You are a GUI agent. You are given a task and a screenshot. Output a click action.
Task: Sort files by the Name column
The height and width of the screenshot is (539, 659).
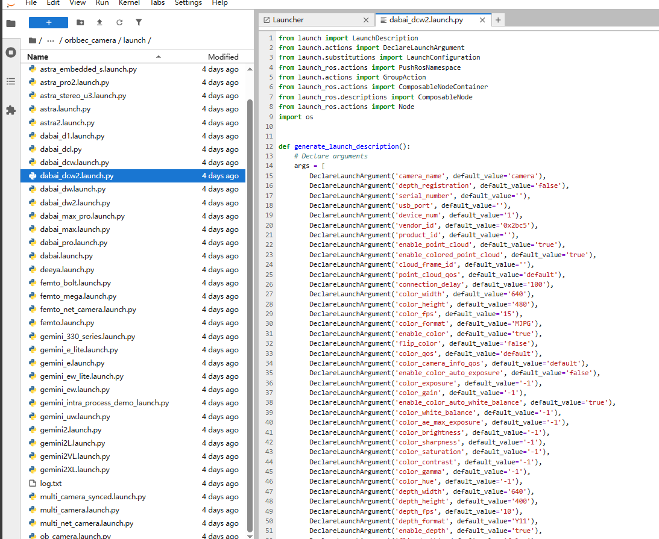click(x=38, y=57)
